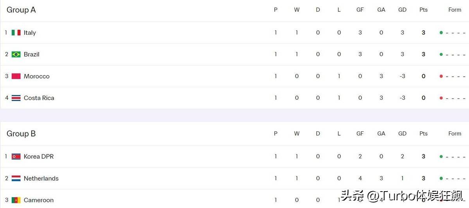Image resolution: width=469 pixels, height=208 pixels.
Task: Click the Group B heading
Action: (x=21, y=134)
